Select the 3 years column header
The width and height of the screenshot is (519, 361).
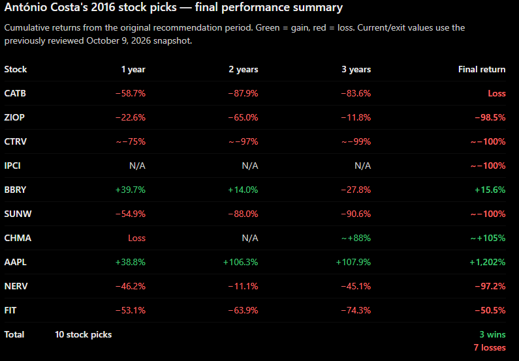coord(356,69)
